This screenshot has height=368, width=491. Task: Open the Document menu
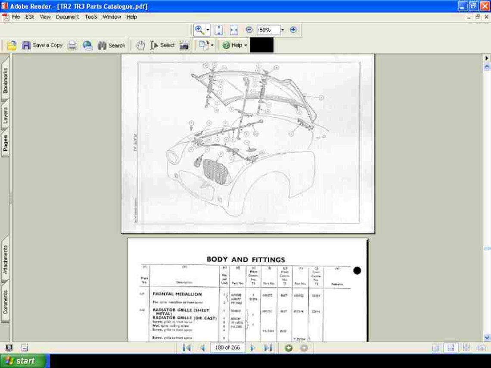point(68,17)
